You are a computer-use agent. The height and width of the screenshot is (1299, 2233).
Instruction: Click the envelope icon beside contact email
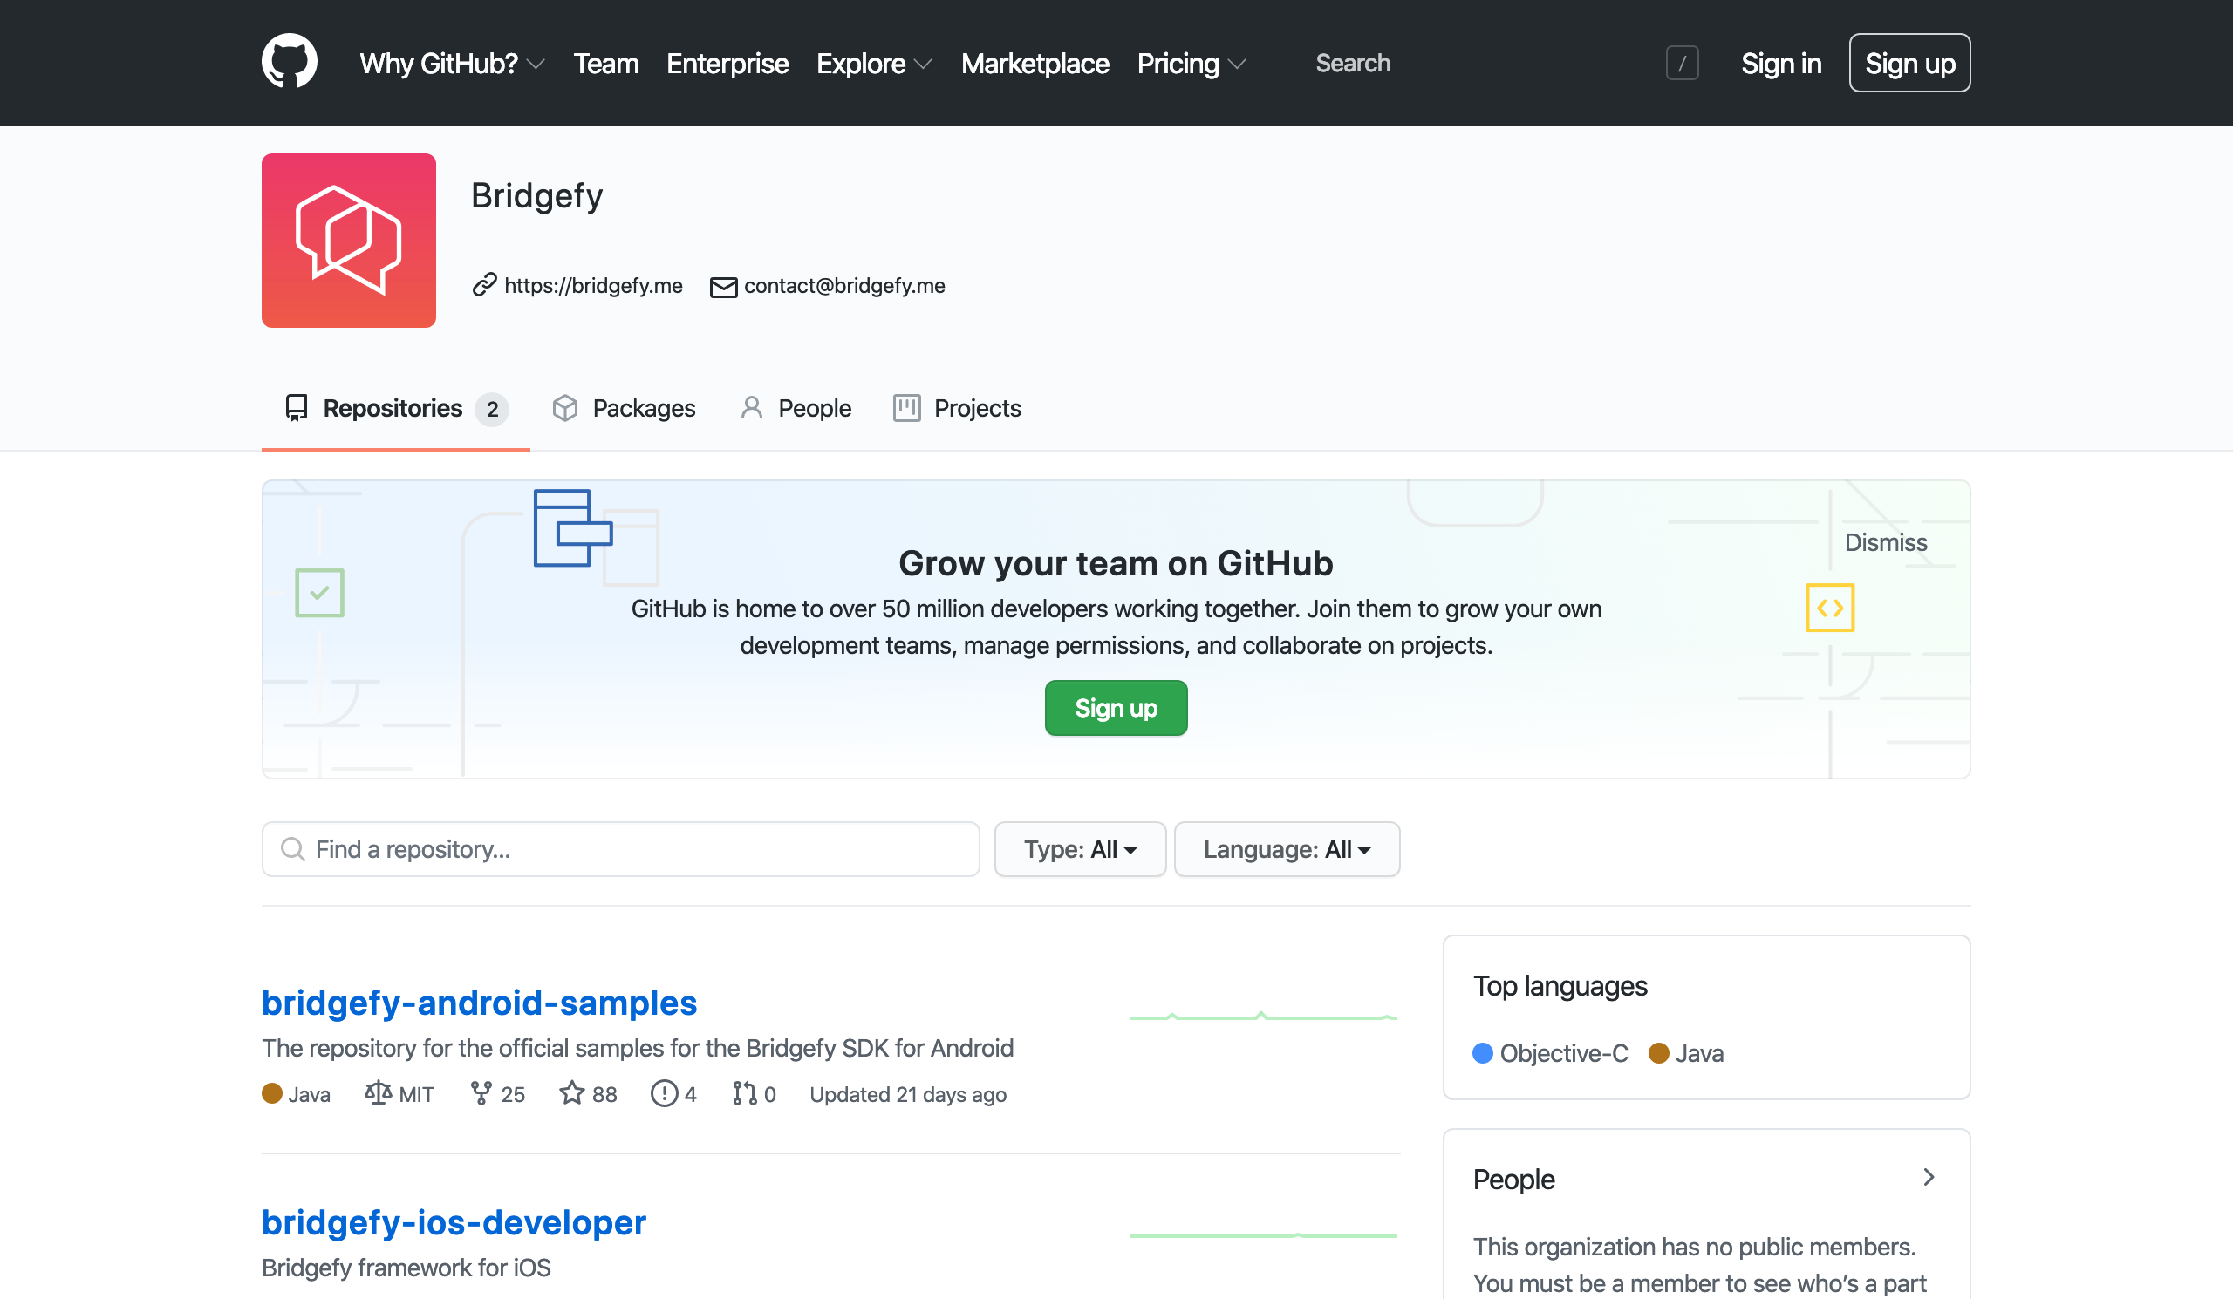723,287
